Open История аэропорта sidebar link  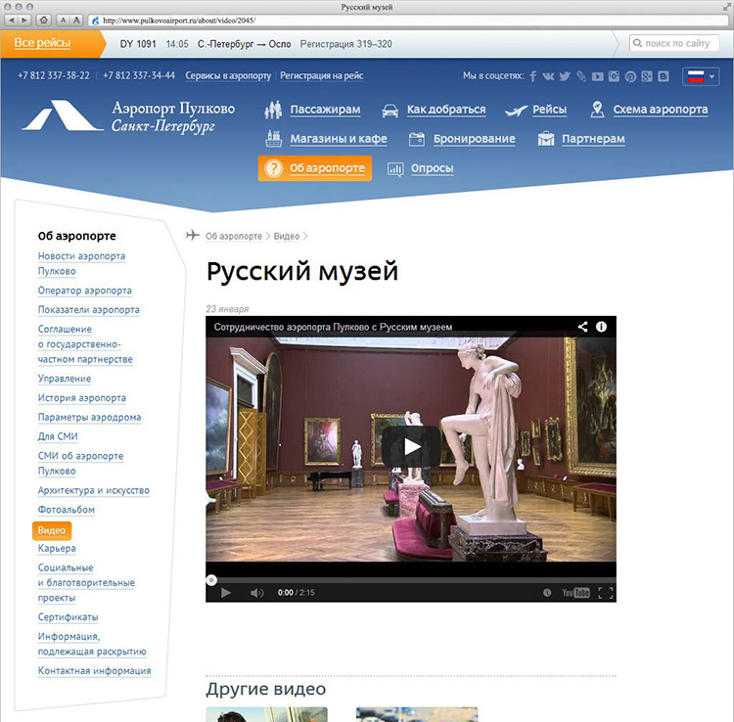82,398
